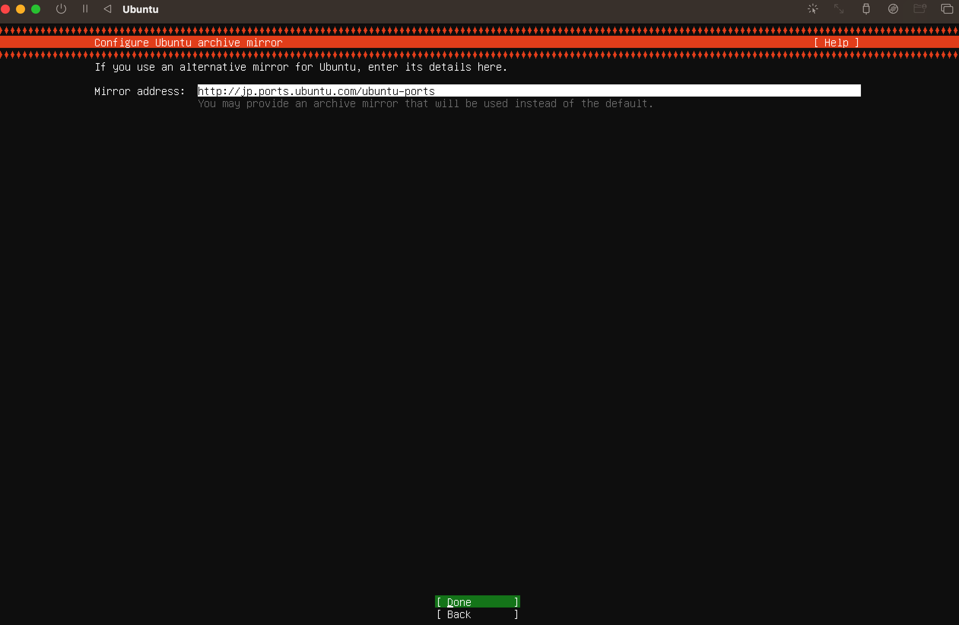Open the USB devices icon

866,9
